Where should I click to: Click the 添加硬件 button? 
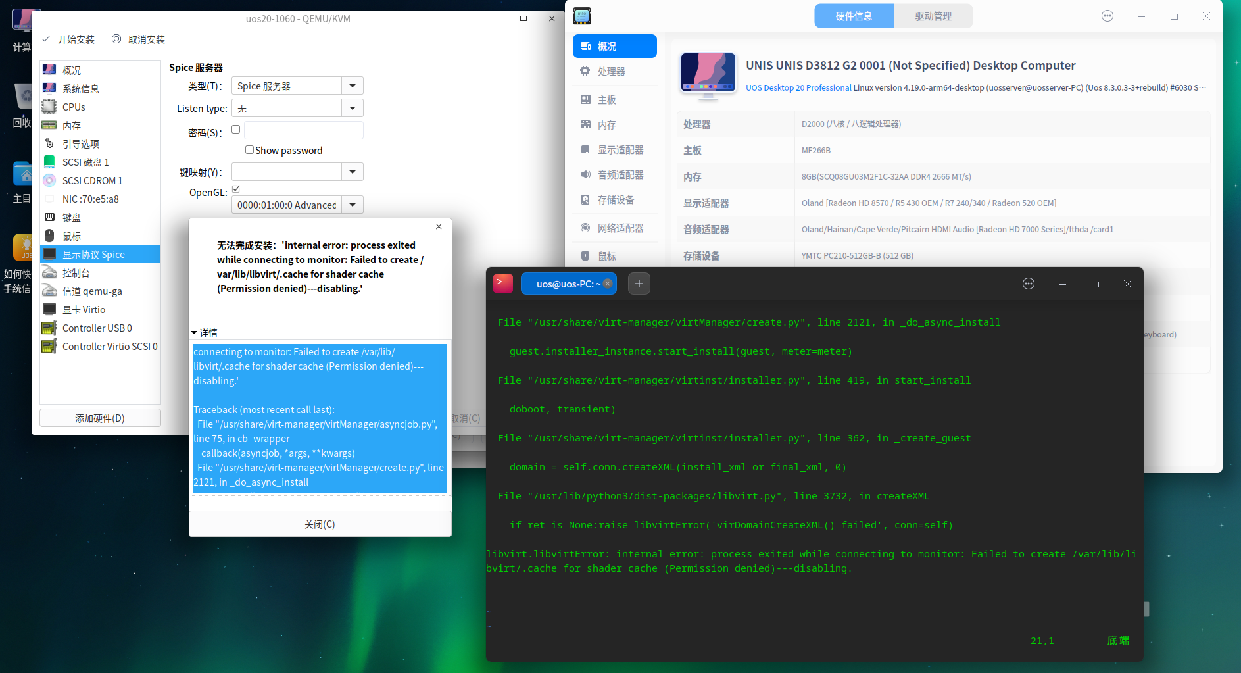(x=100, y=418)
